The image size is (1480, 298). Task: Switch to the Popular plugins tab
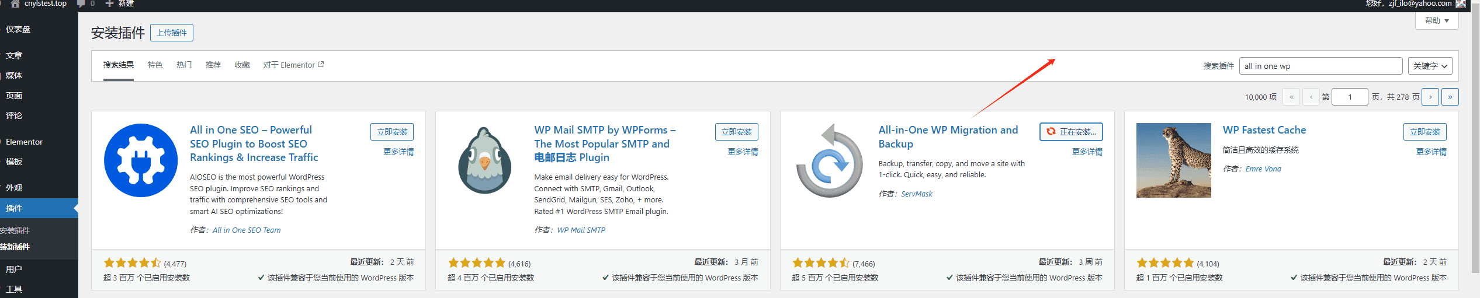click(184, 65)
